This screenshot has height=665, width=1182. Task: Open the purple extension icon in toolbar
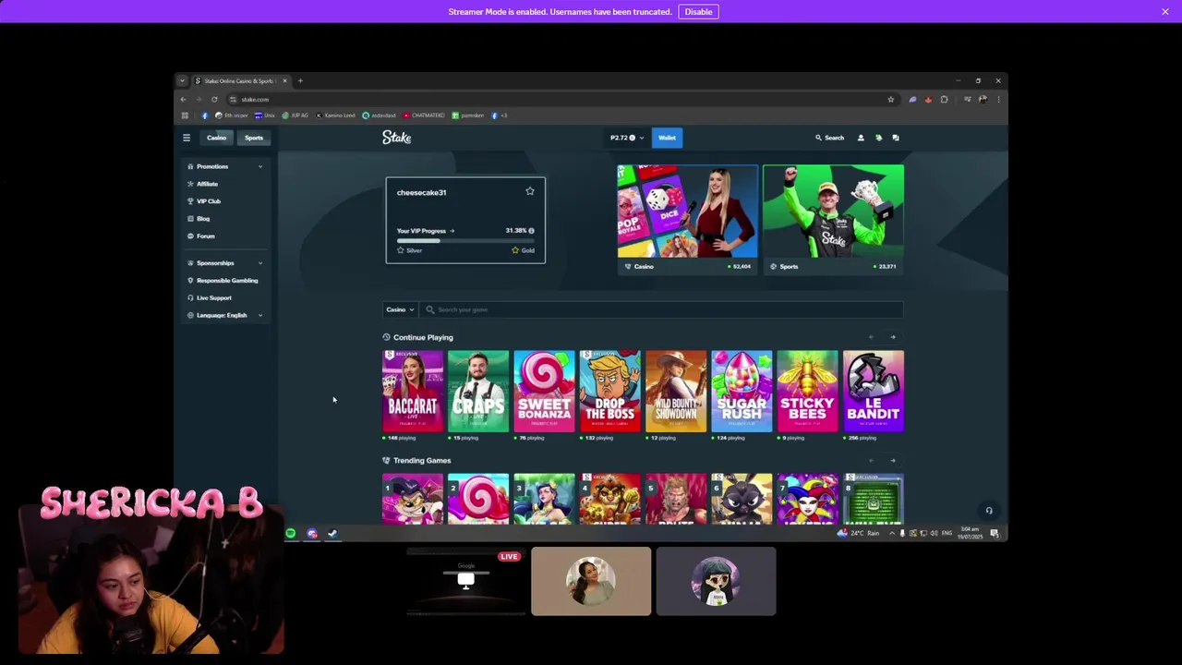coord(912,99)
